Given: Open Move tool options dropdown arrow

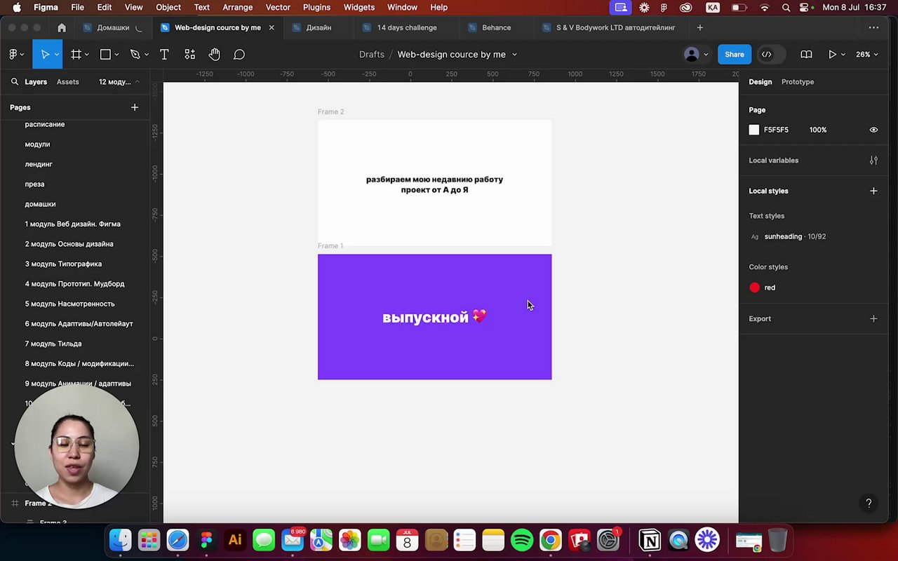Looking at the screenshot, I should tap(55, 54).
